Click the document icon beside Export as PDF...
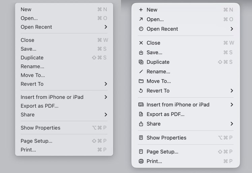The width and height of the screenshot is (252, 173). [141, 114]
